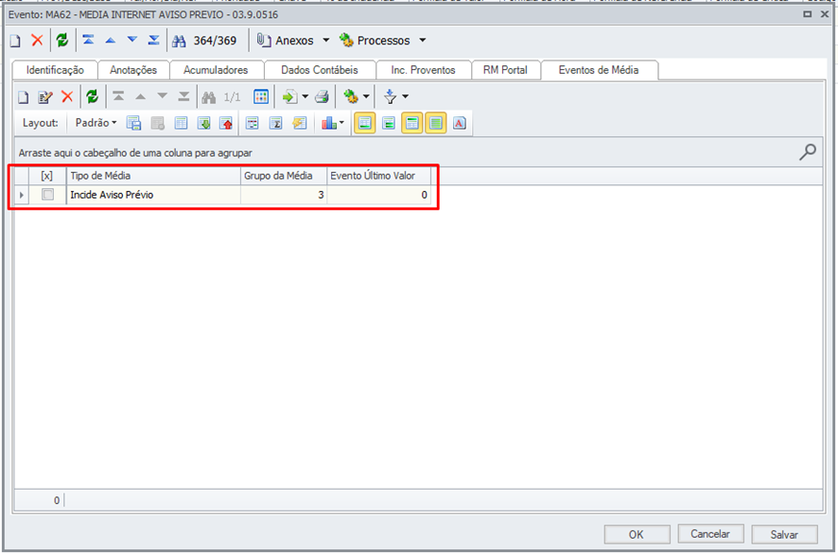838x554 pixels.
Task: Click the filter funnel icon
Action: pyautogui.click(x=390, y=96)
